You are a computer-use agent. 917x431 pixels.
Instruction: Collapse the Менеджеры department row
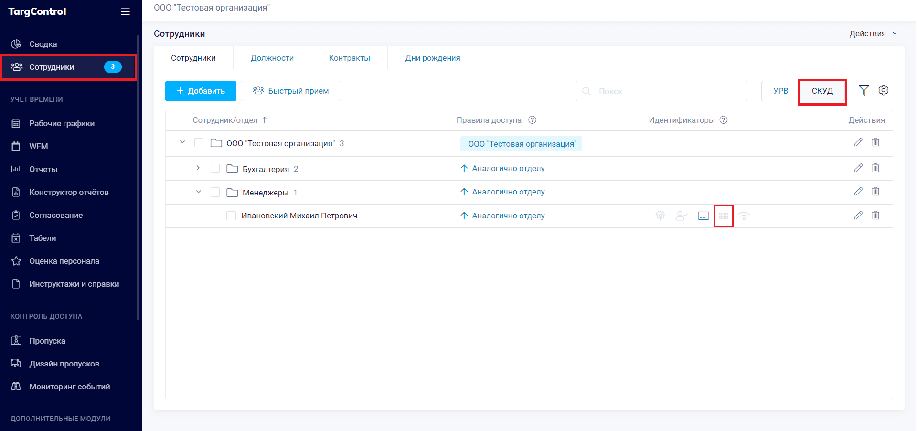pyautogui.click(x=198, y=192)
